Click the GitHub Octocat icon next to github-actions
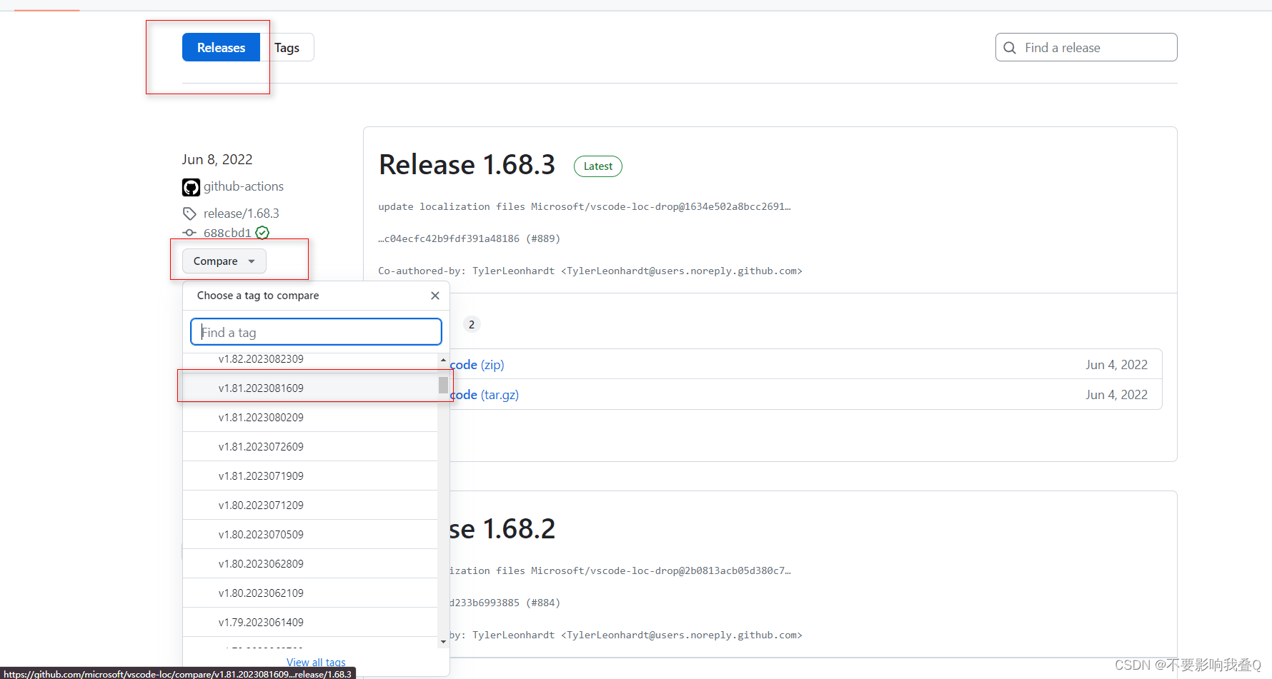The width and height of the screenshot is (1272, 679). pos(190,186)
